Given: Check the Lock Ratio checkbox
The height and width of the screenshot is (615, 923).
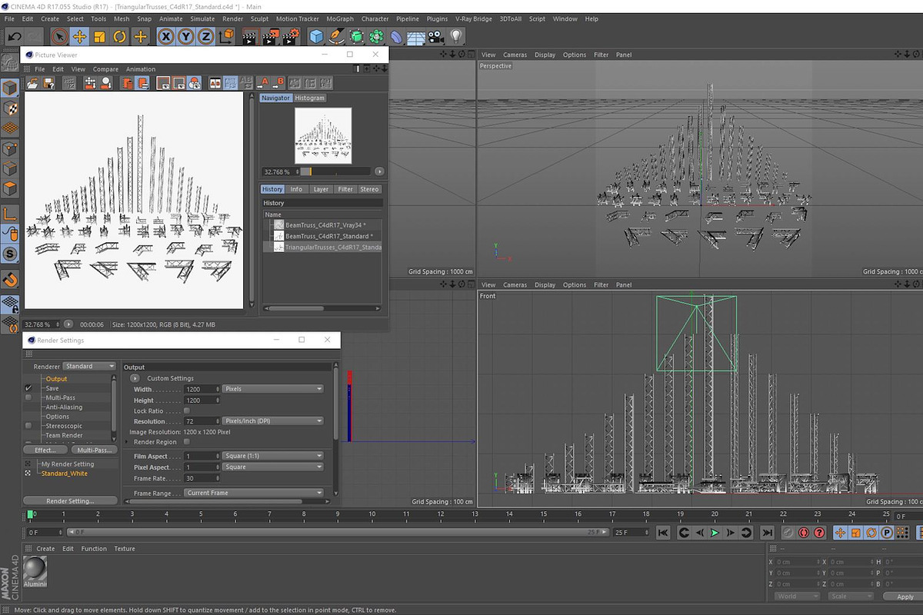Looking at the screenshot, I should tap(187, 411).
